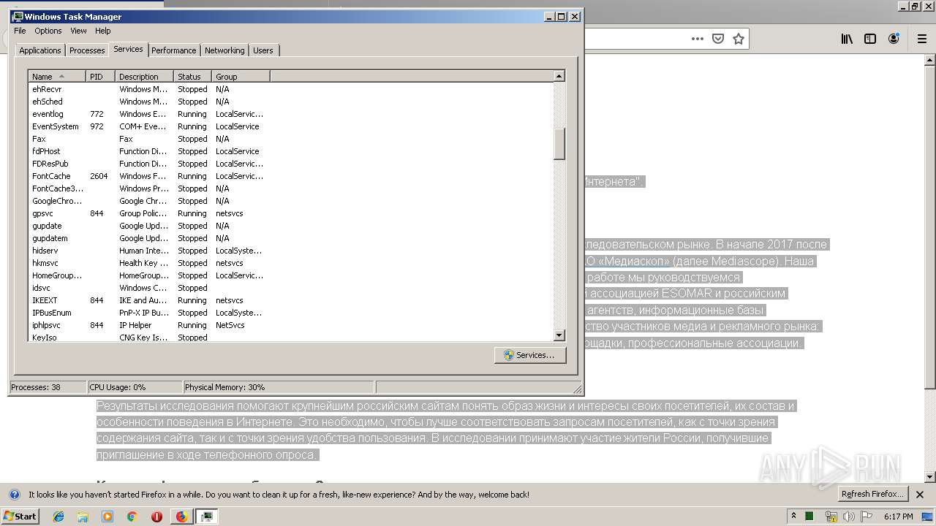Viewport: 936px width, 526px height.
Task: Click Task Manager title bar icon
Action: (18, 16)
